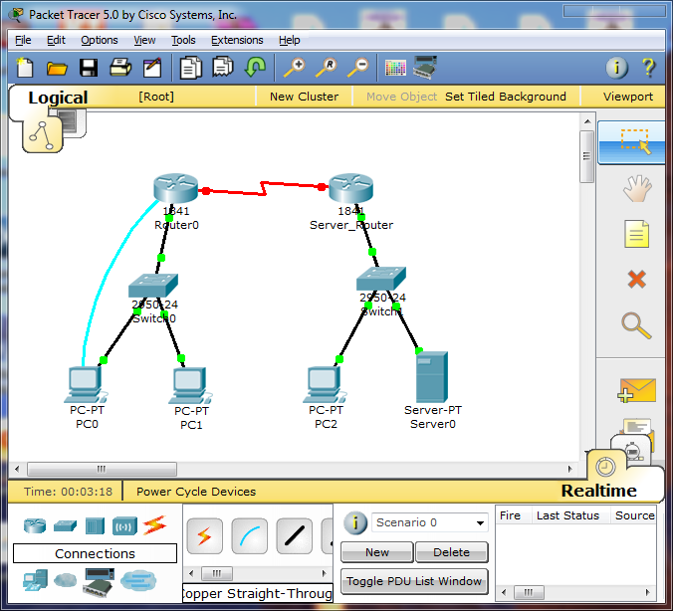Screen dimensions: 673x611
Task: Choose the Move Layout hand tool
Action: [x=637, y=188]
